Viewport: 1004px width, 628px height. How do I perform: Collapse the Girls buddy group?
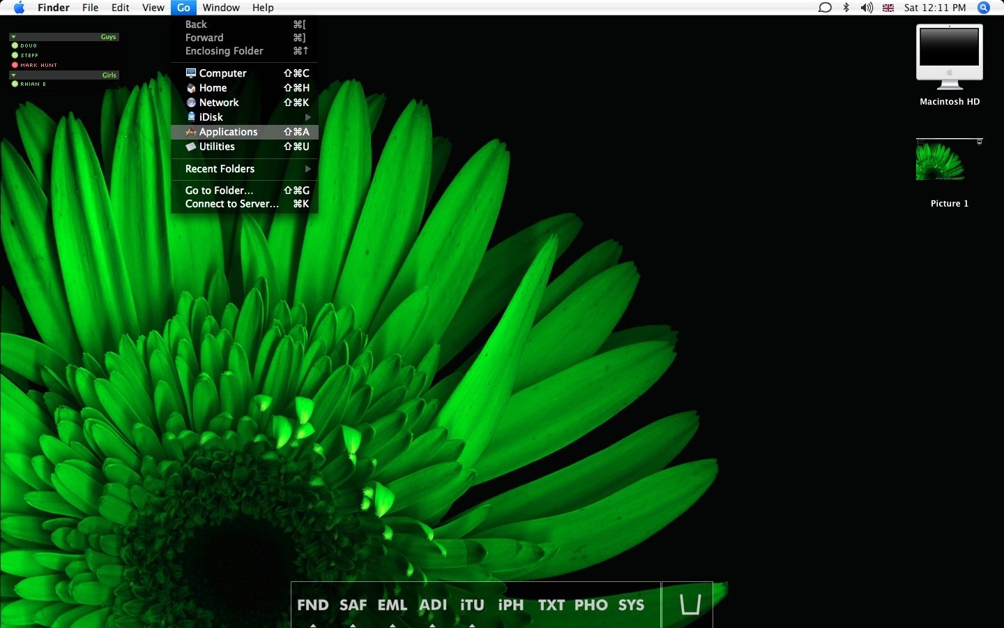[13, 75]
